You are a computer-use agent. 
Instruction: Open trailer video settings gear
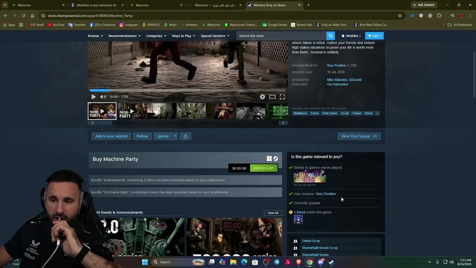pyautogui.click(x=263, y=97)
